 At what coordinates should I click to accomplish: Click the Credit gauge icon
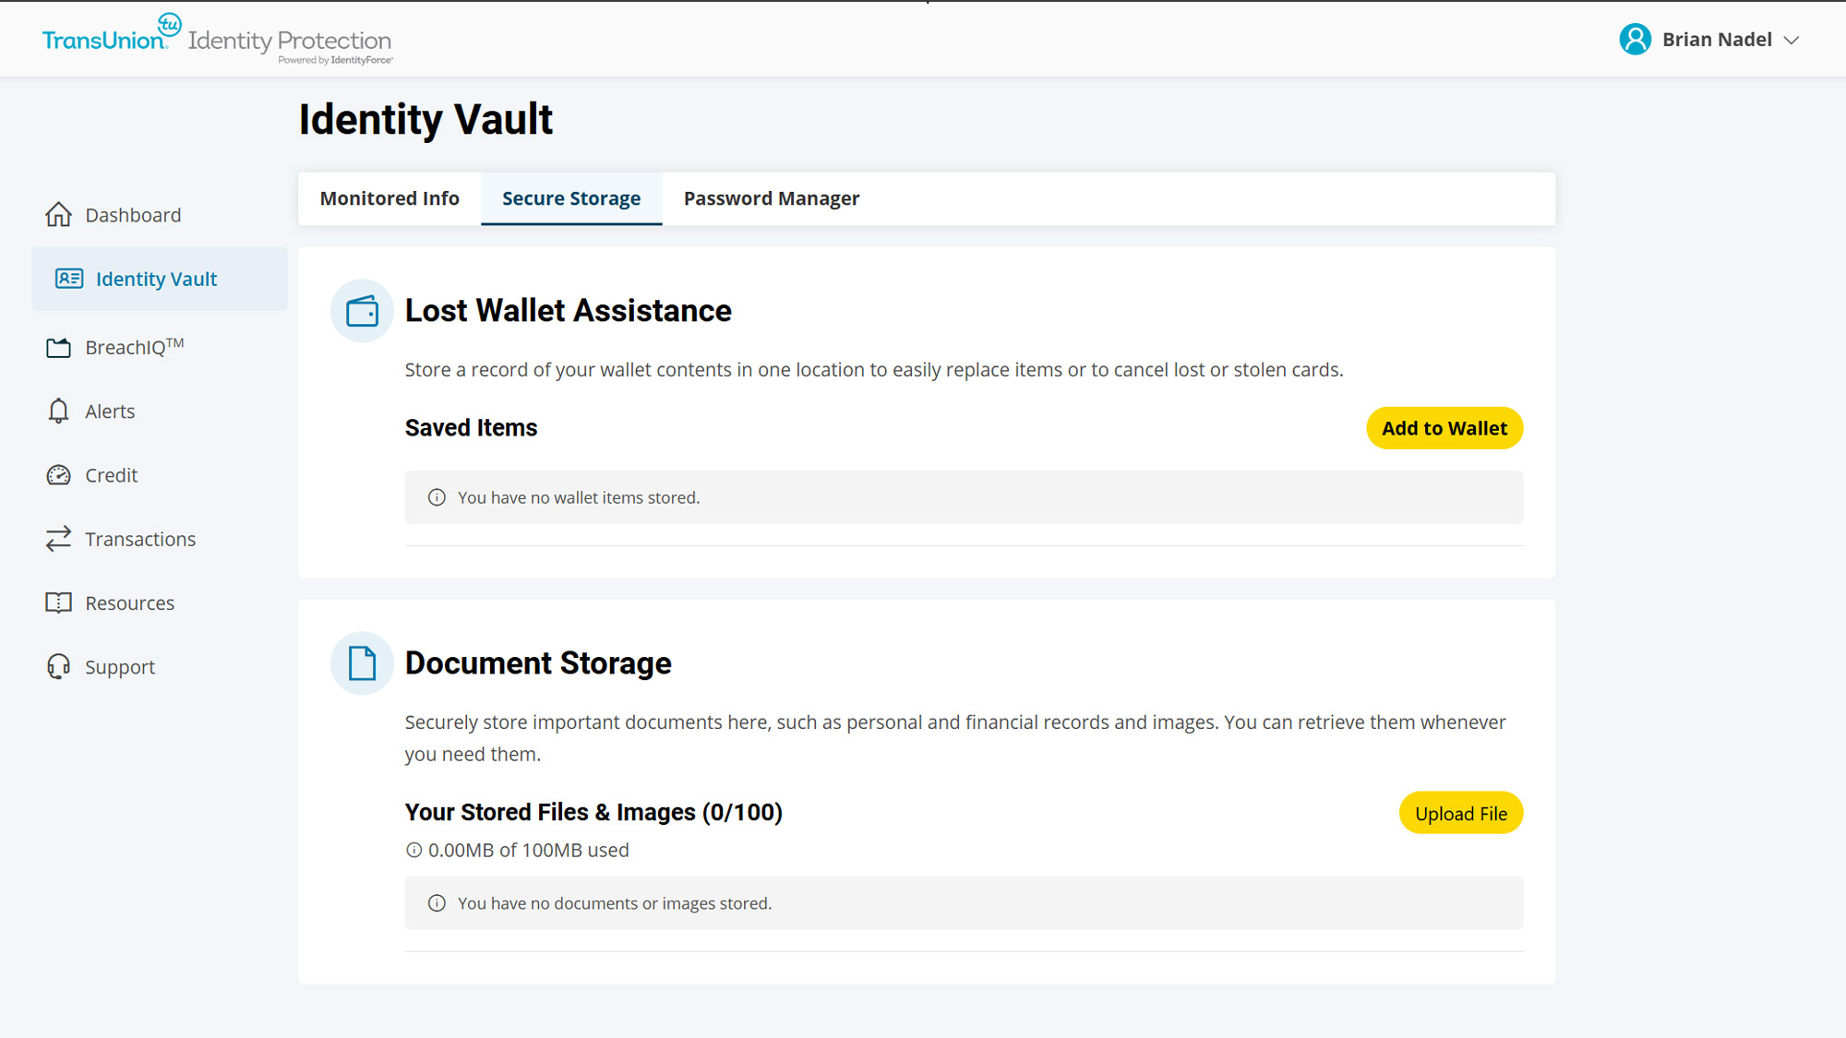pyautogui.click(x=58, y=475)
